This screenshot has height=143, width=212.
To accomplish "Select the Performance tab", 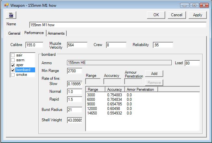I will point(34,33).
